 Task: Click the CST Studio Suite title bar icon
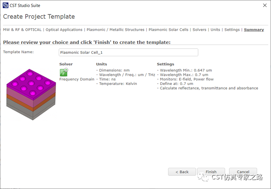click(6, 5)
